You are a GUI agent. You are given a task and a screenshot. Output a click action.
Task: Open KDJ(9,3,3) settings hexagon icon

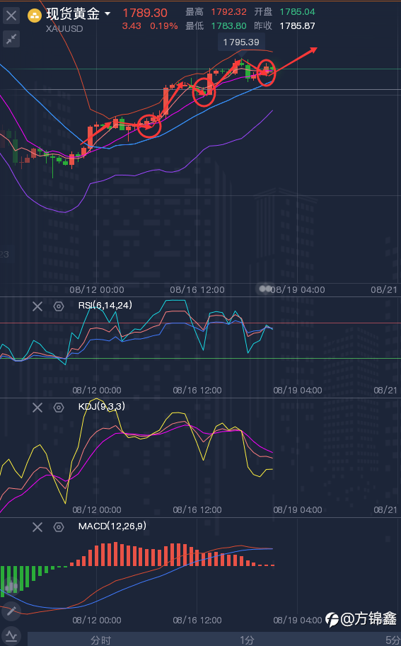tap(59, 408)
